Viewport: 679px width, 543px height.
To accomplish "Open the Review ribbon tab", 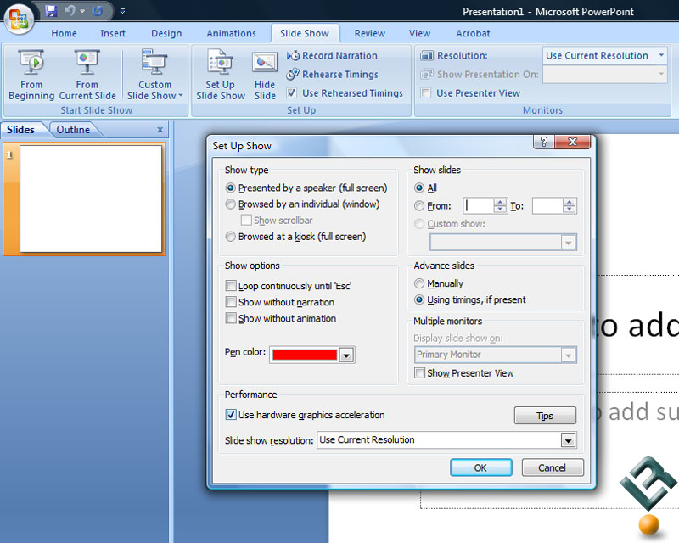I will click(370, 33).
